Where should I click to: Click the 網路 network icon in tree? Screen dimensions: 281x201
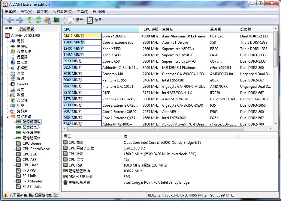pos(13,79)
